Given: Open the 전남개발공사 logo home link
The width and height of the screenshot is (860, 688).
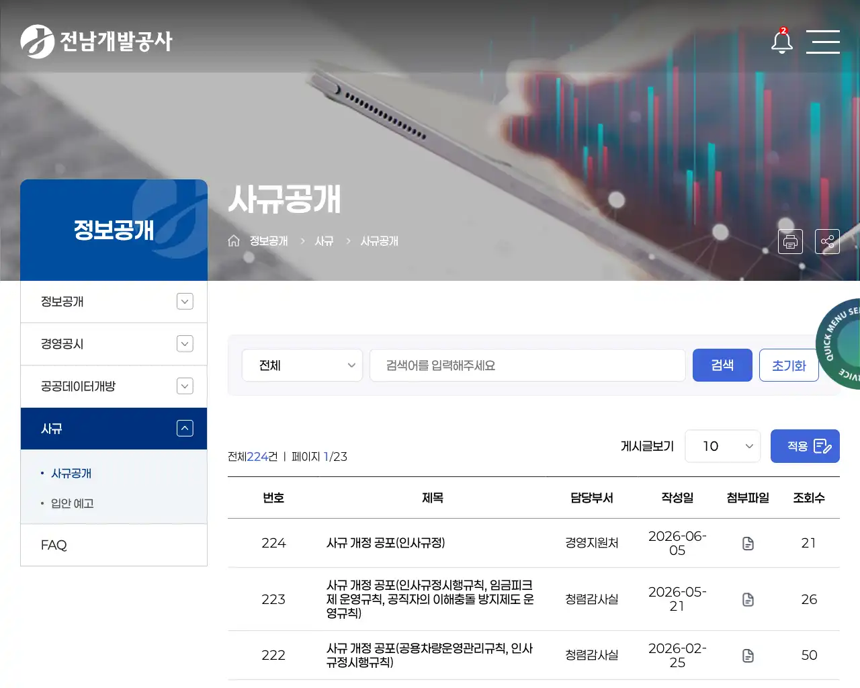Looking at the screenshot, I should click(96, 42).
